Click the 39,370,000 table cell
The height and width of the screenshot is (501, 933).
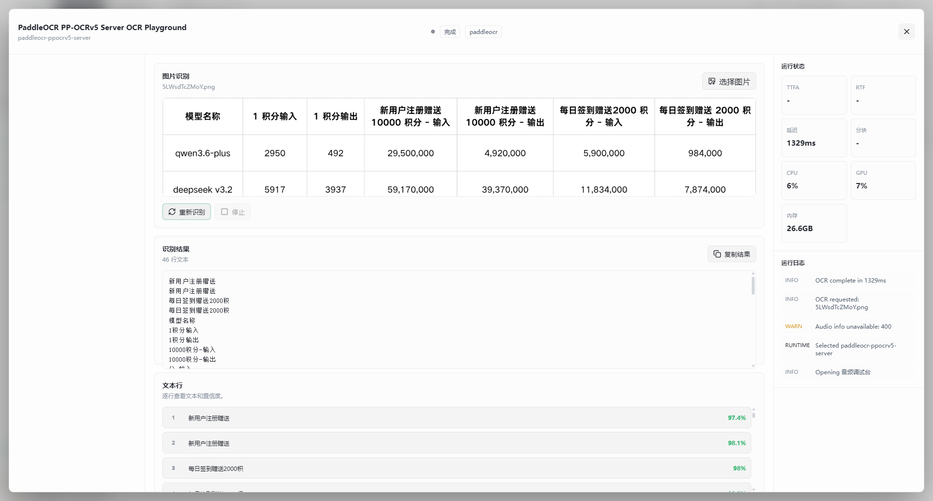(x=505, y=189)
